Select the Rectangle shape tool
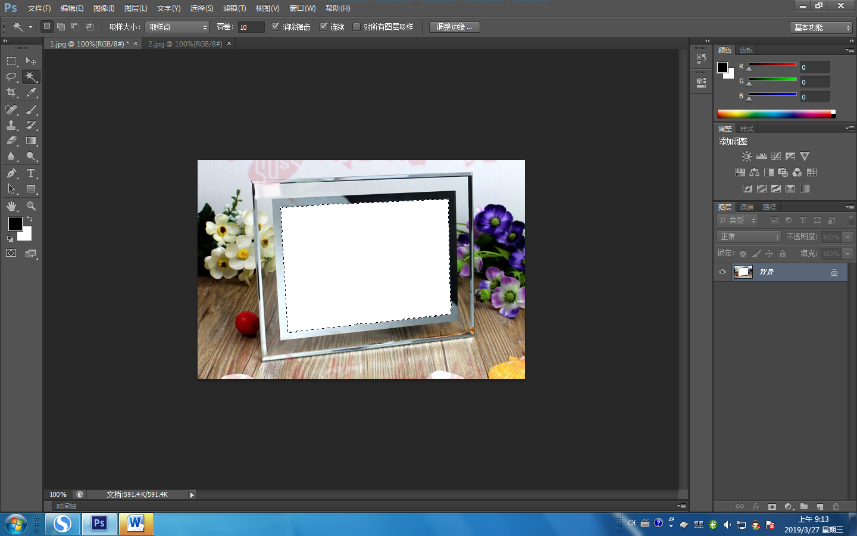This screenshot has width=857, height=536. [31, 189]
